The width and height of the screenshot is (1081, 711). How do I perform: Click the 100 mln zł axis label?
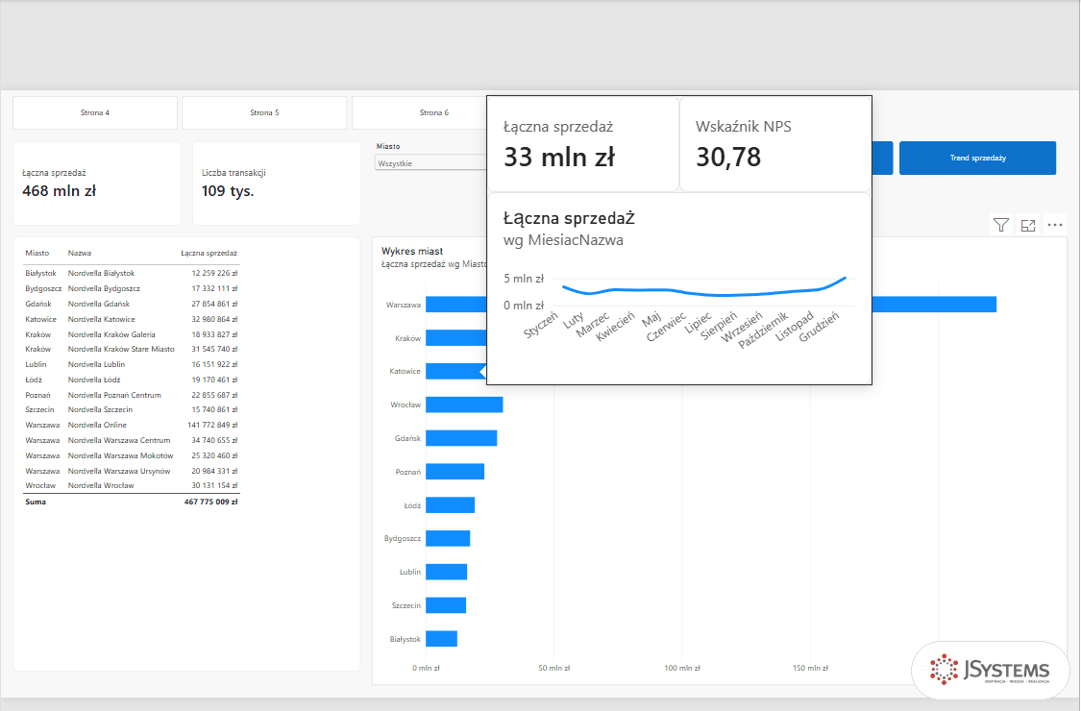pos(682,668)
